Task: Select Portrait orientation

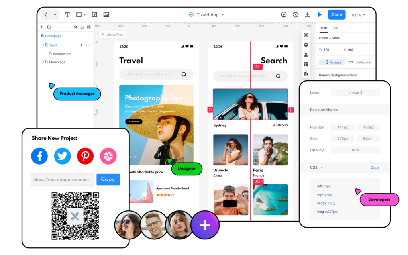Action: (333, 63)
